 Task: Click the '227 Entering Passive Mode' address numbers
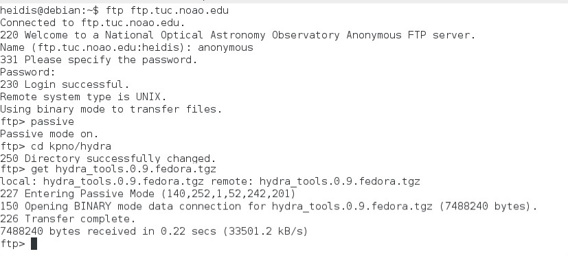(x=228, y=194)
